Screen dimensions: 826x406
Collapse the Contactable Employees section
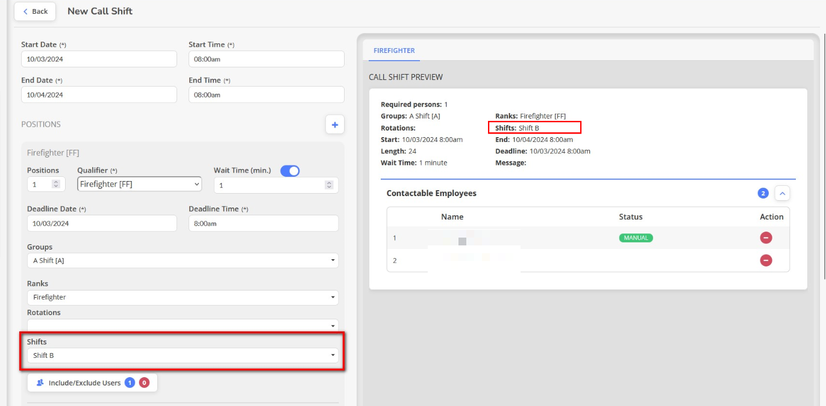(x=782, y=193)
